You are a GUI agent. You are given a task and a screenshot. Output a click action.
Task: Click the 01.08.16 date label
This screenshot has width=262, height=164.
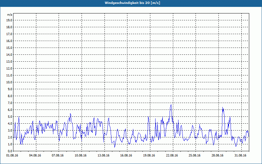pos(12,155)
